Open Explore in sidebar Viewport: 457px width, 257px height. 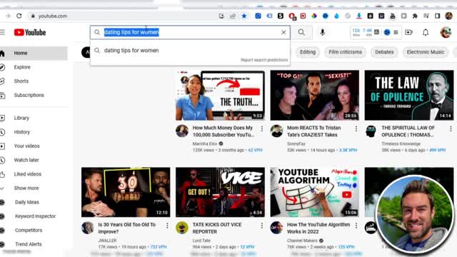tap(22, 67)
